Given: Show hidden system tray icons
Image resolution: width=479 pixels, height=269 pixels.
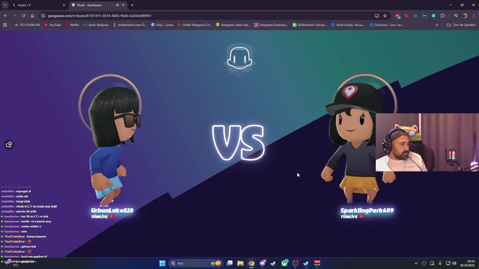Looking at the screenshot, I should [416, 263].
